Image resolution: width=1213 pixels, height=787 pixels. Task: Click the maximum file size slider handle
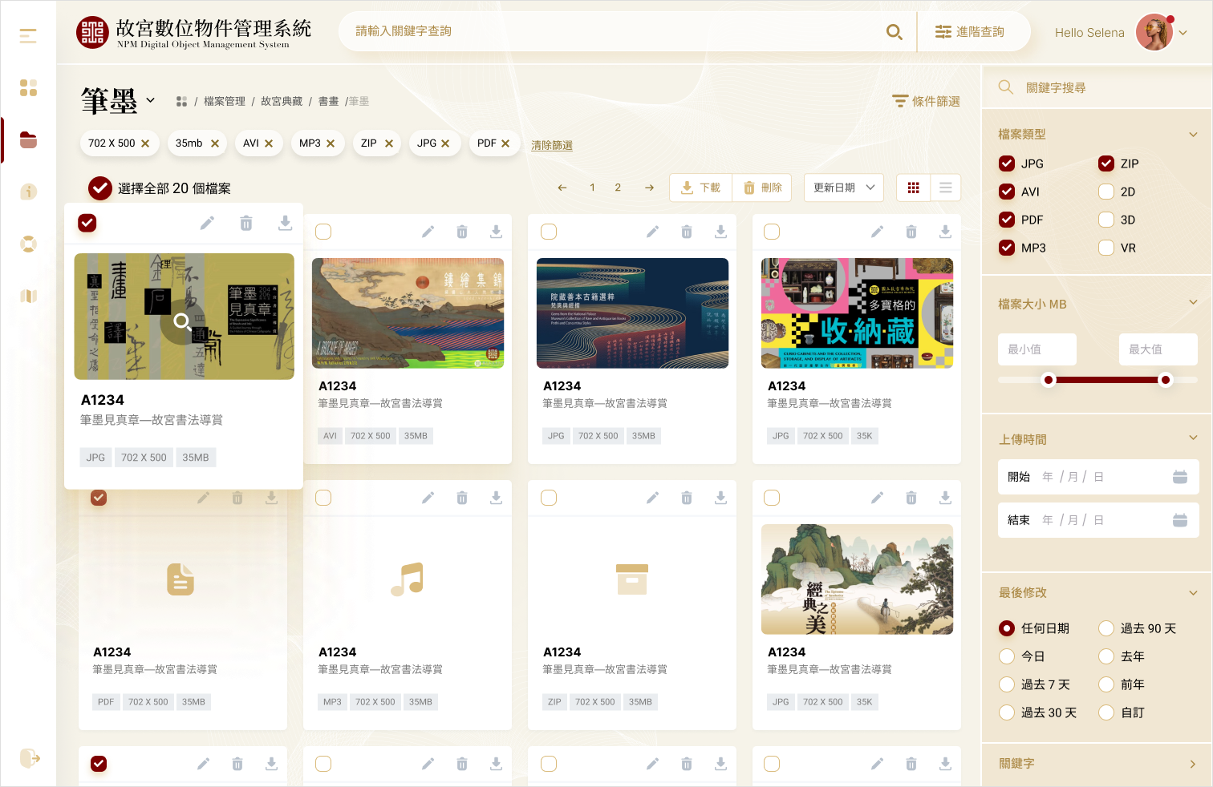tap(1166, 380)
